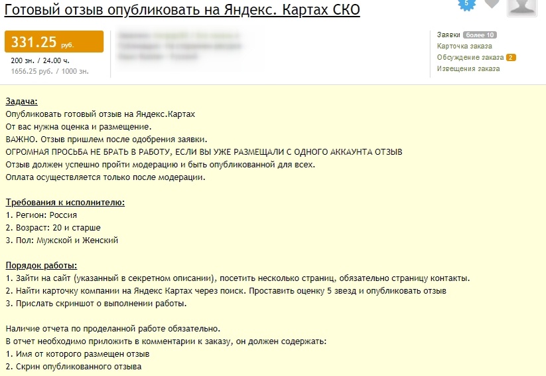Screen dimensions: 546x376
Task: Add order to favorites with heart icon
Action: click(492, 3)
